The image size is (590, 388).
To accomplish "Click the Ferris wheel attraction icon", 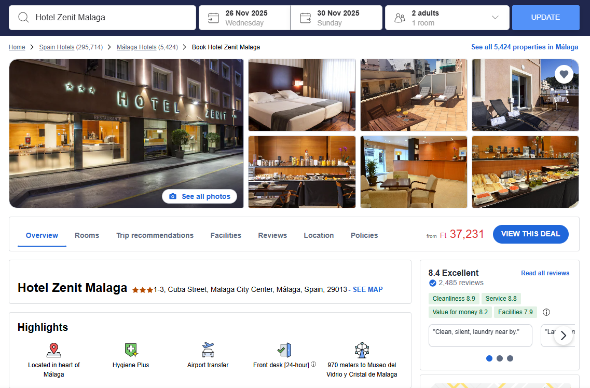I will pos(362,350).
